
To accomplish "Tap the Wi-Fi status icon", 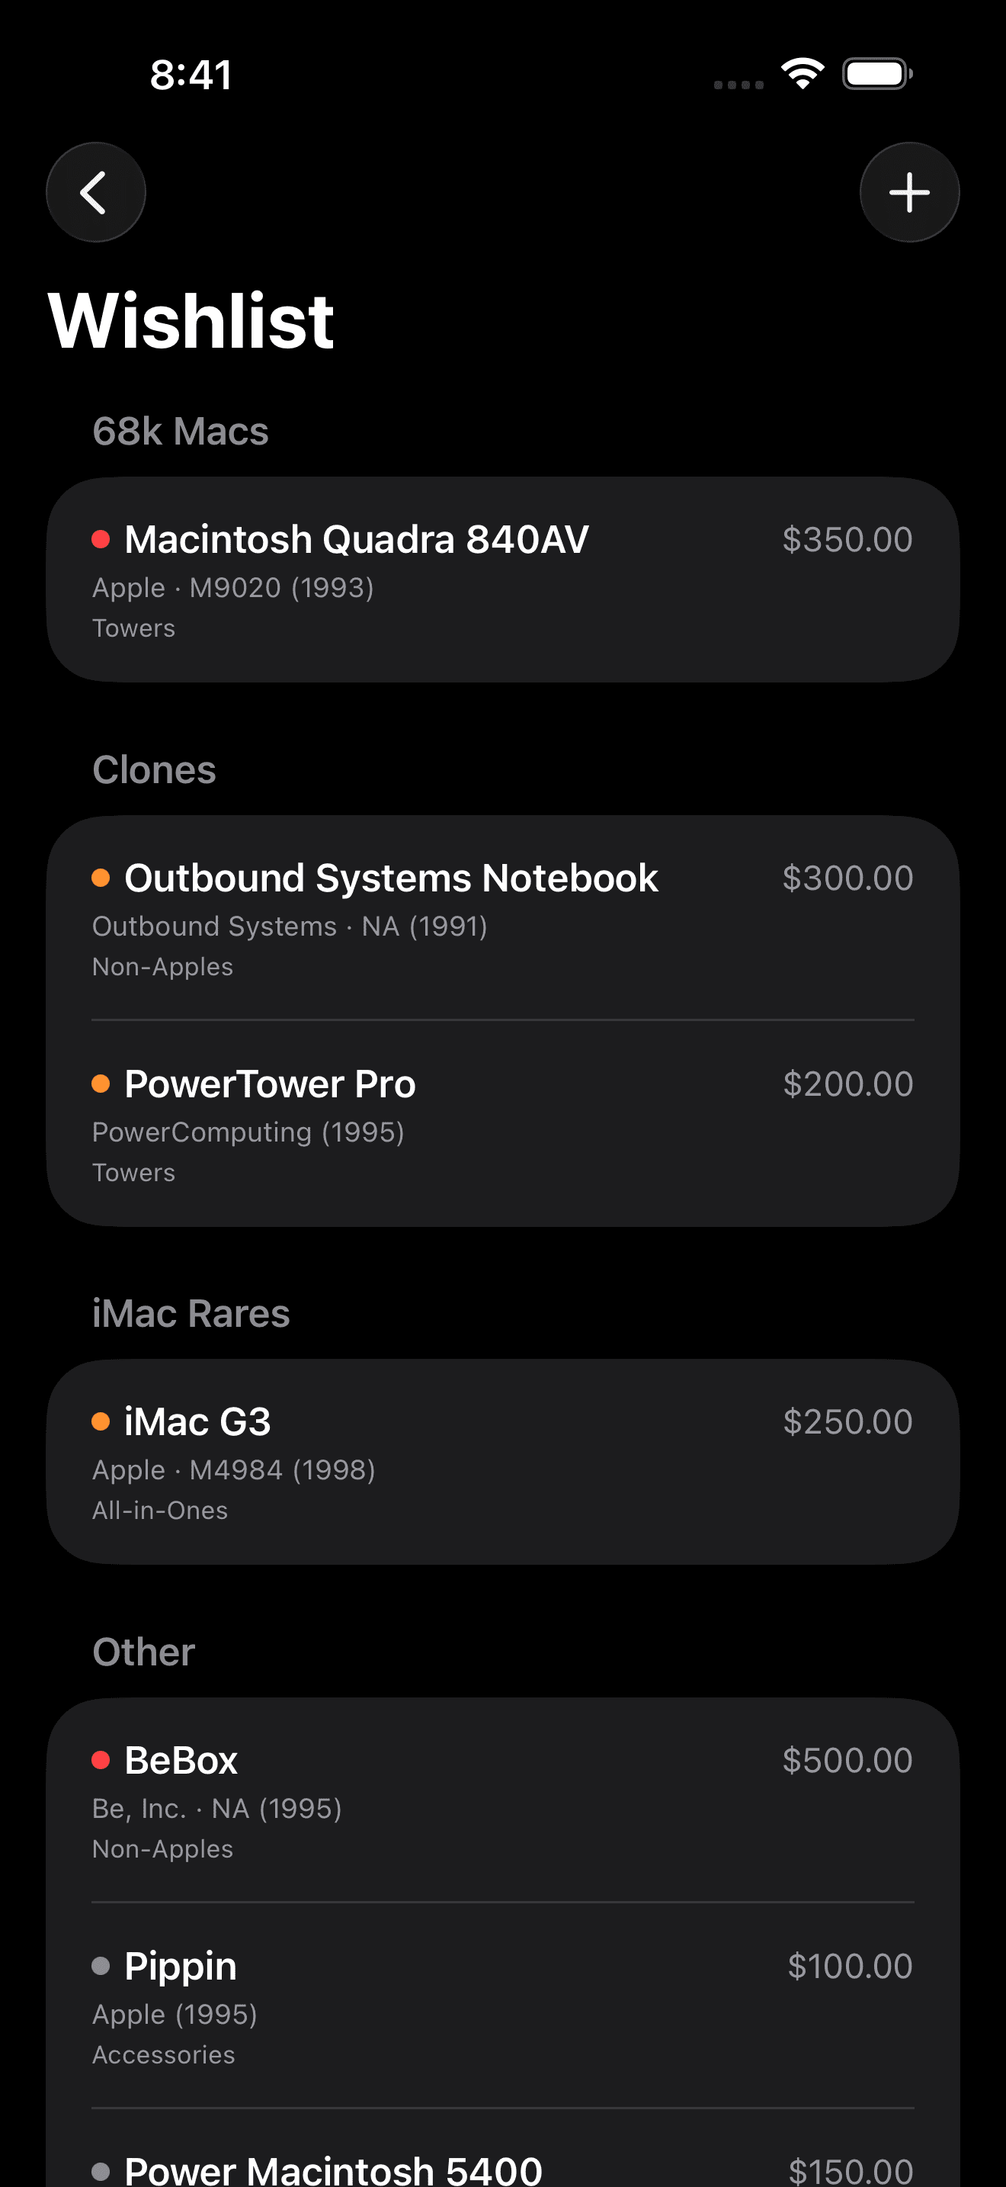I will 803,74.
